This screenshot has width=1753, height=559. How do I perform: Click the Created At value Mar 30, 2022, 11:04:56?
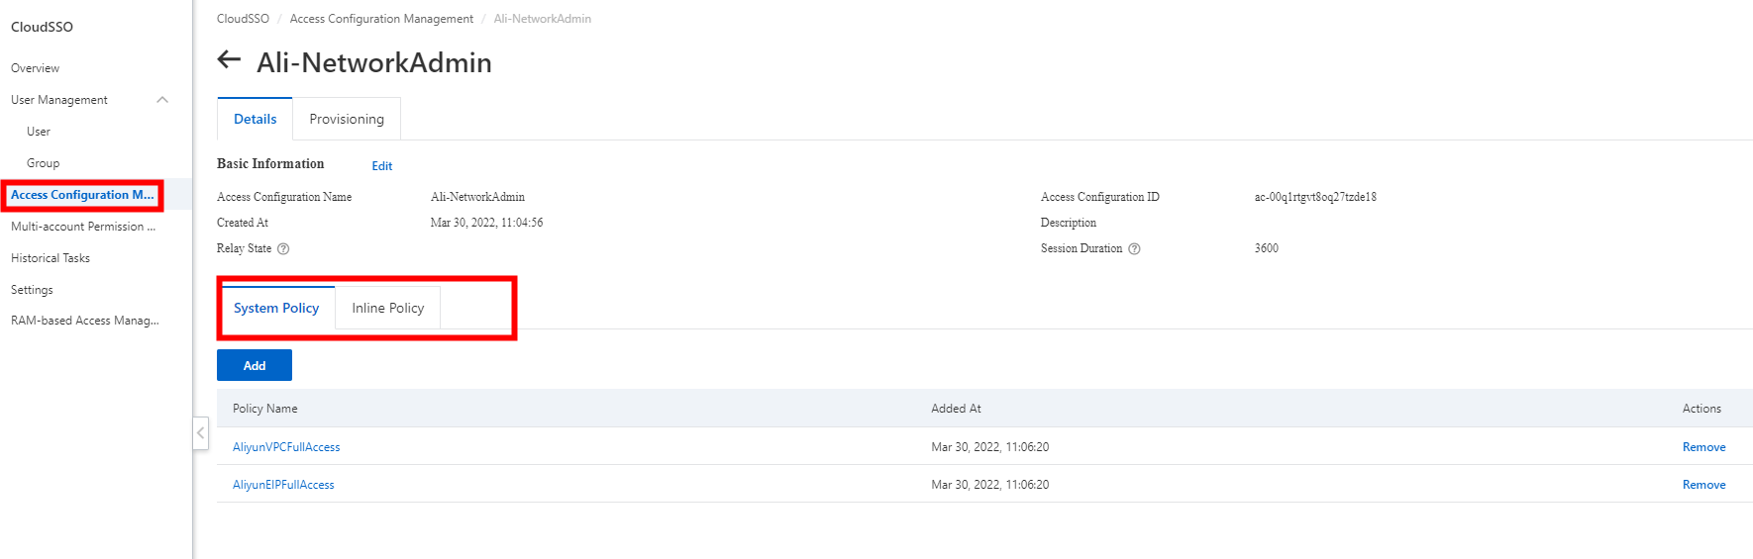tap(486, 223)
